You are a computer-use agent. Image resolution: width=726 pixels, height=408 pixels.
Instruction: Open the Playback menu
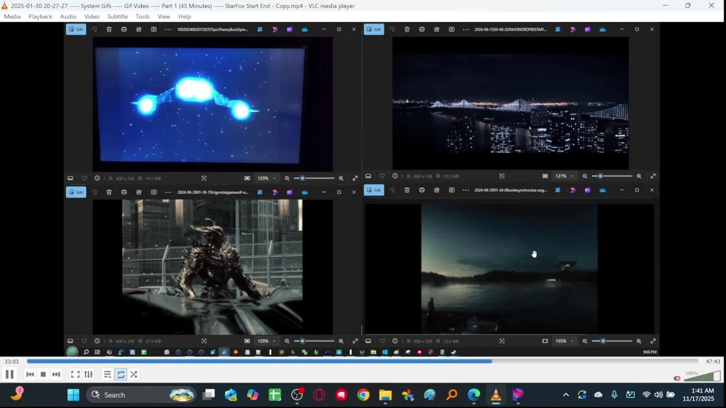pyautogui.click(x=40, y=16)
